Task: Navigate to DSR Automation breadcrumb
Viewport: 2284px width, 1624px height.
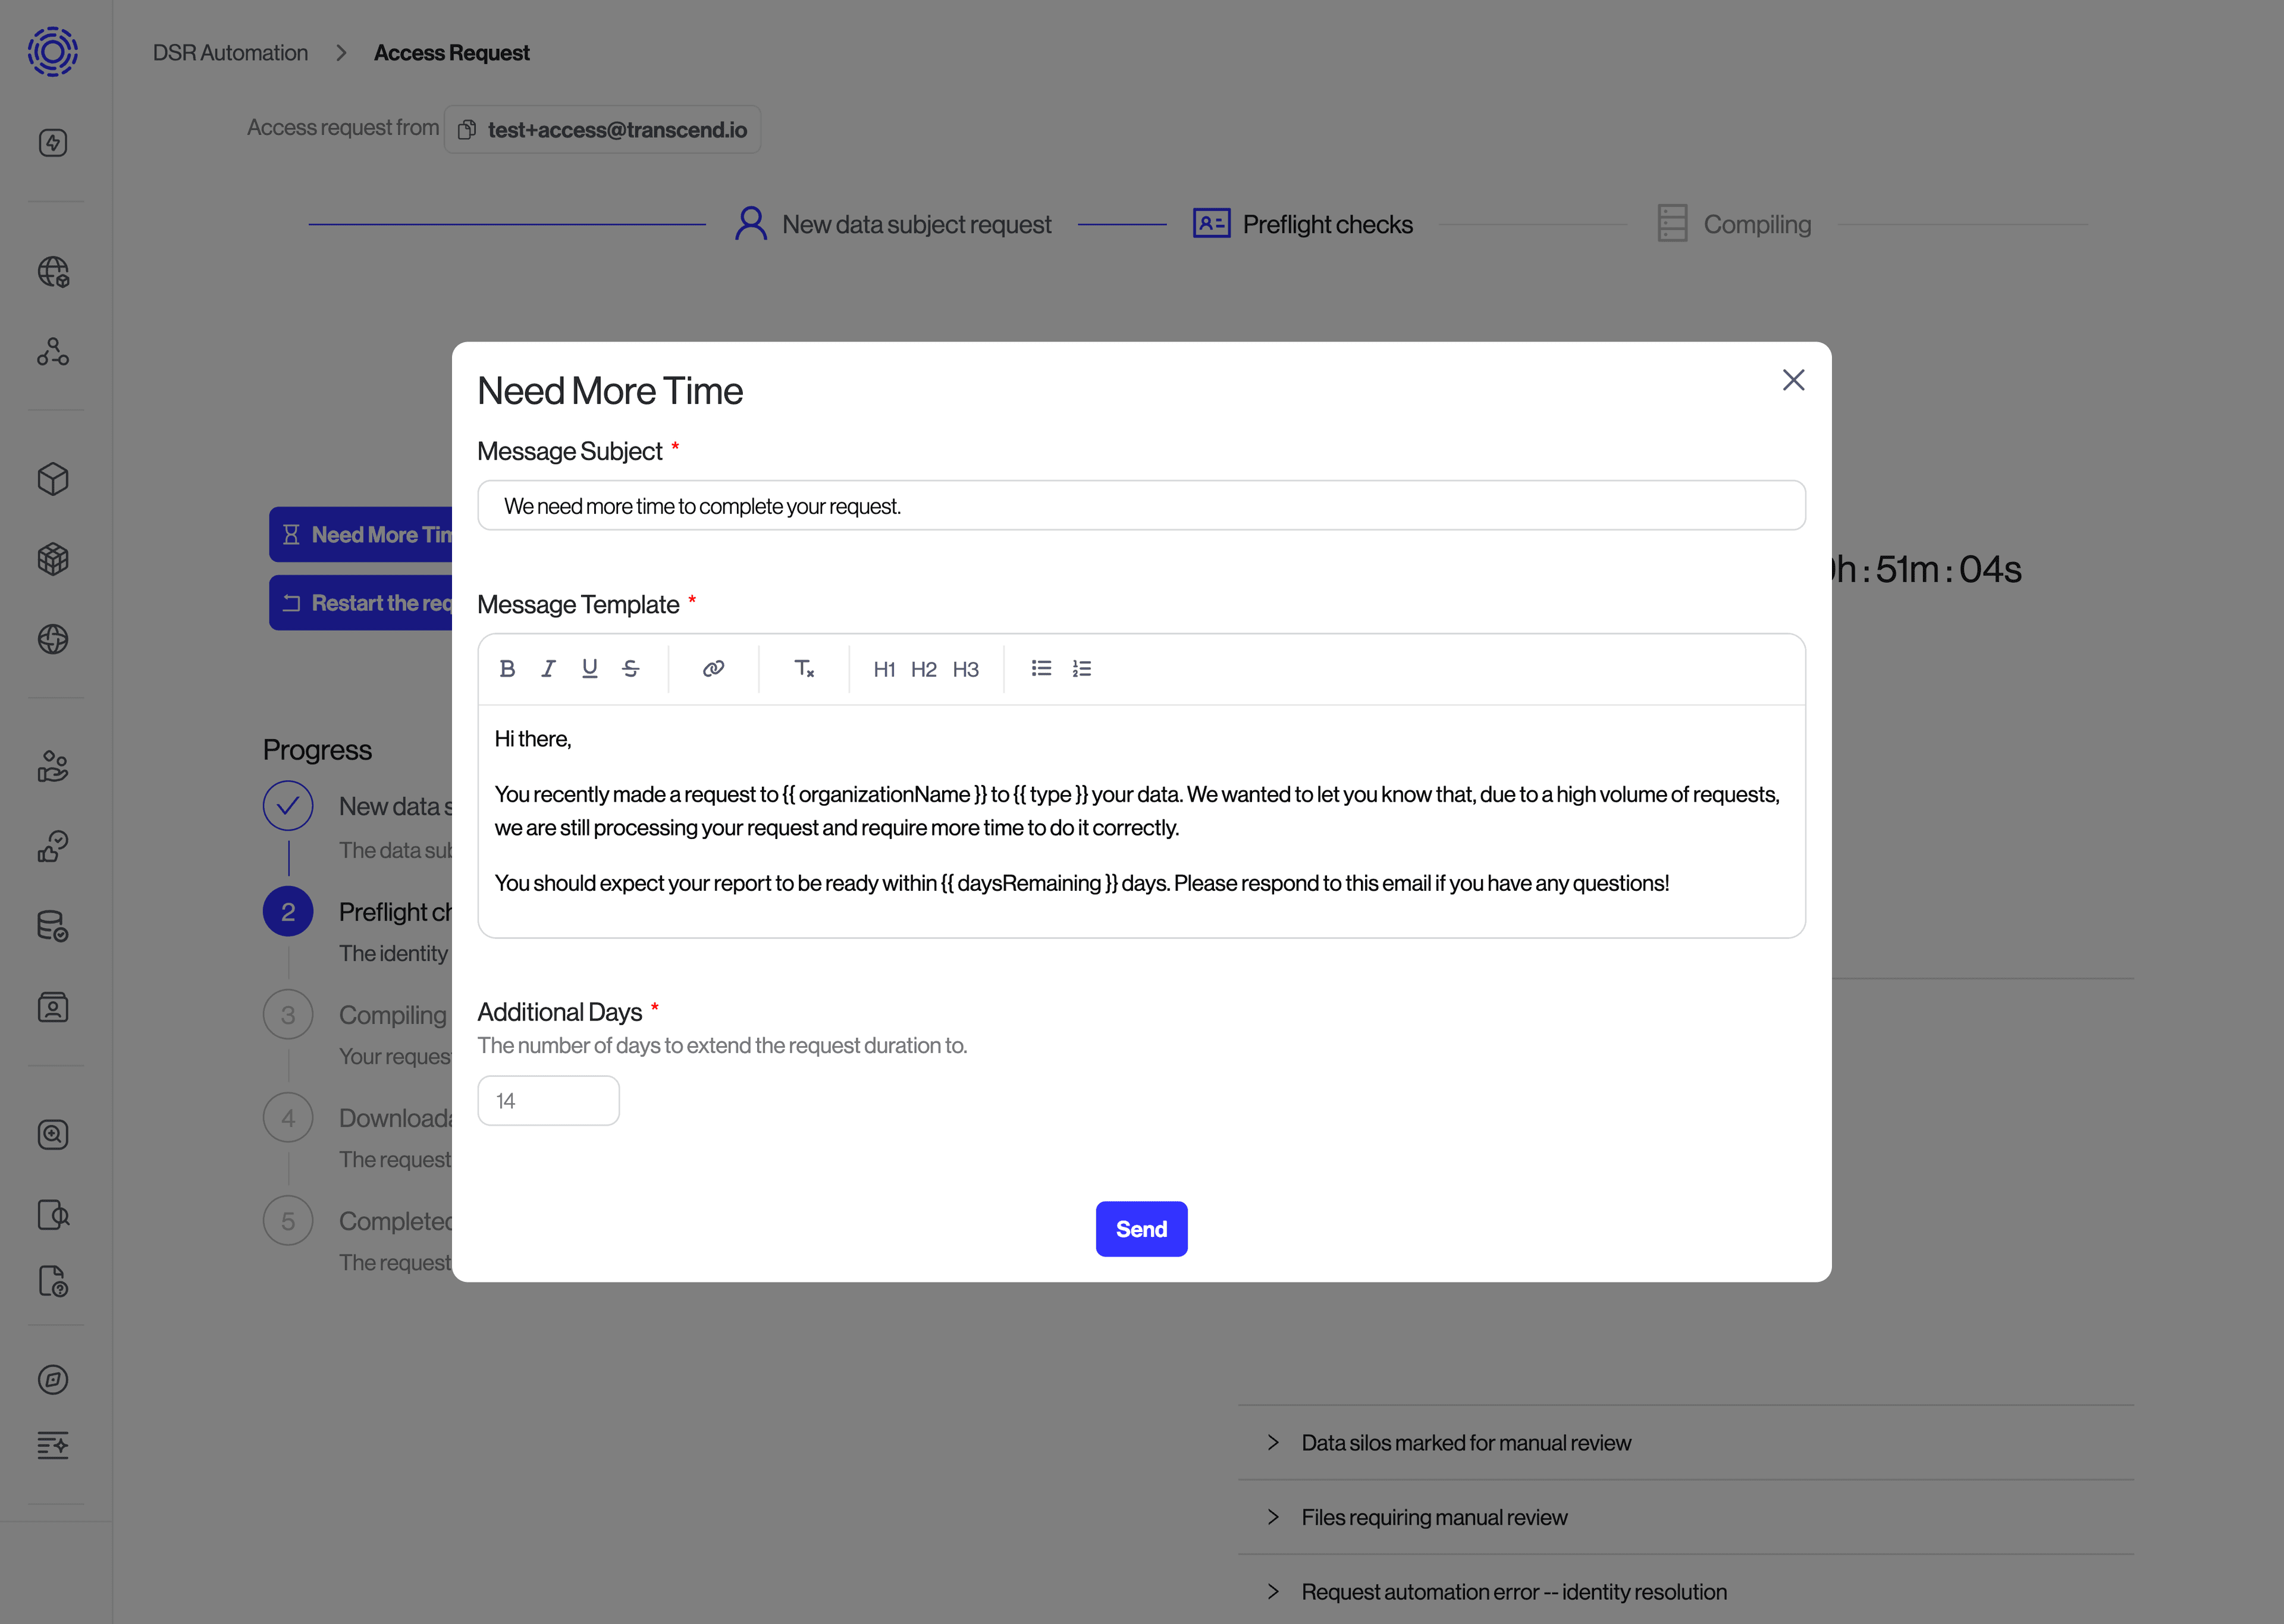Action: point(230,52)
